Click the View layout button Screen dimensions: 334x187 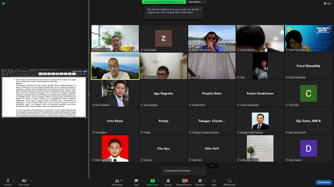[x=328, y=4]
